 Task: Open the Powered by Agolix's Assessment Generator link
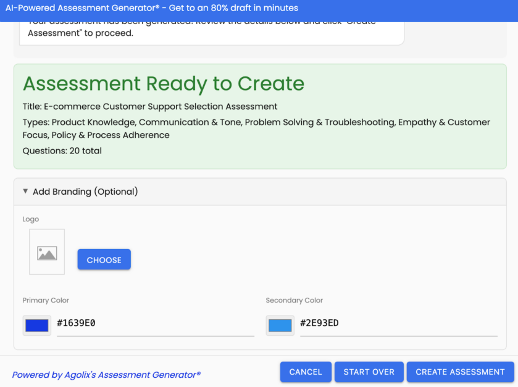tap(106, 375)
